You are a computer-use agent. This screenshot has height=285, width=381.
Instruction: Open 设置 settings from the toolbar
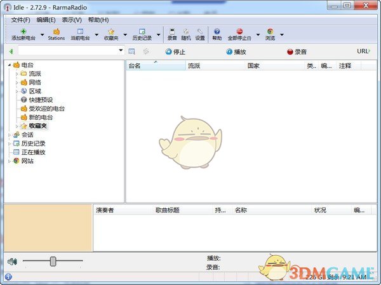200,31
